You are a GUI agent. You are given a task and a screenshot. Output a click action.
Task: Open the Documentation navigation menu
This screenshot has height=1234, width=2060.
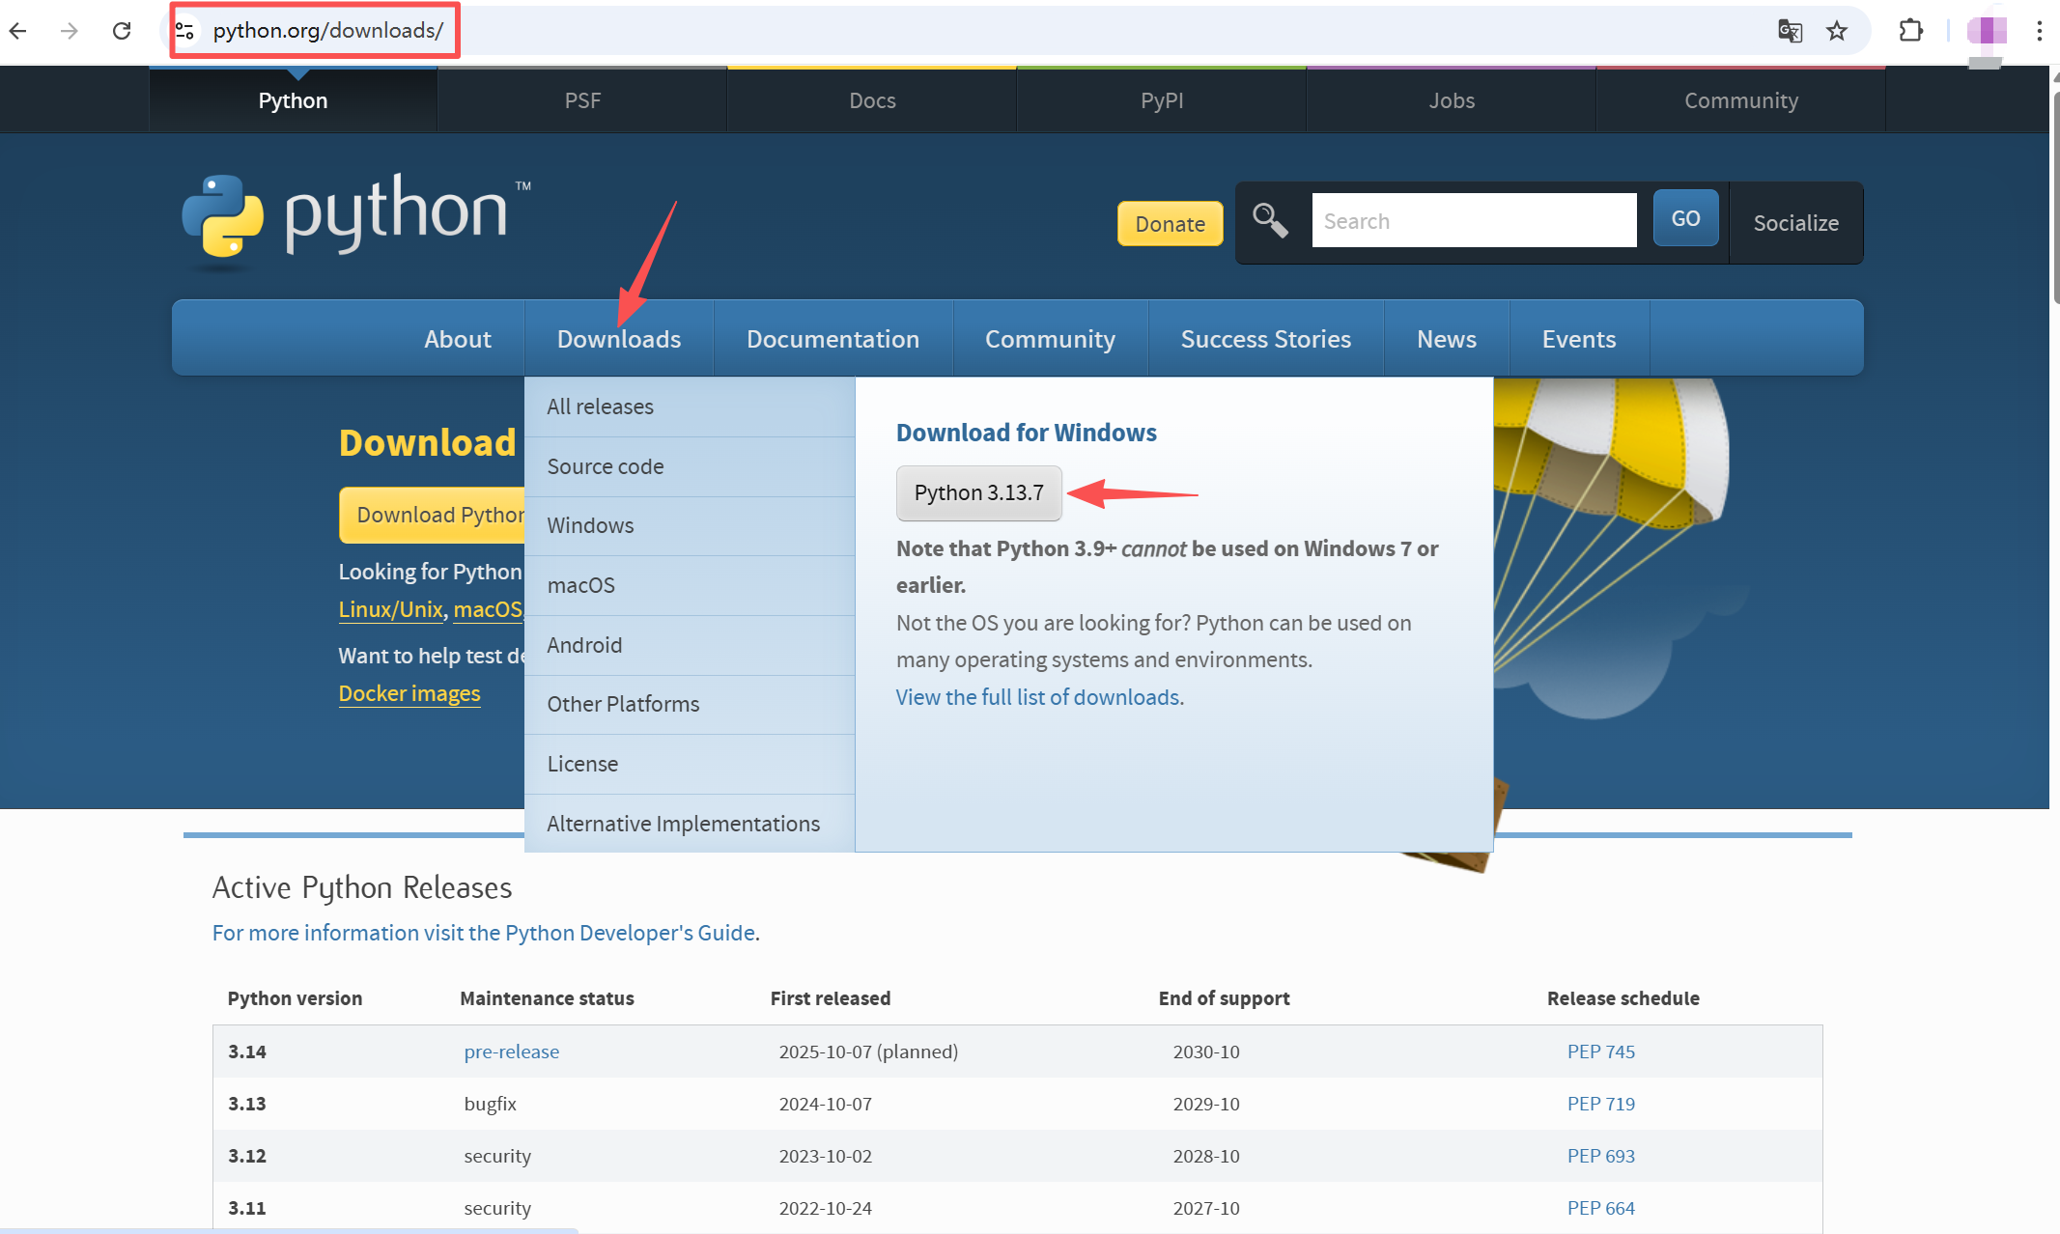[x=832, y=339]
